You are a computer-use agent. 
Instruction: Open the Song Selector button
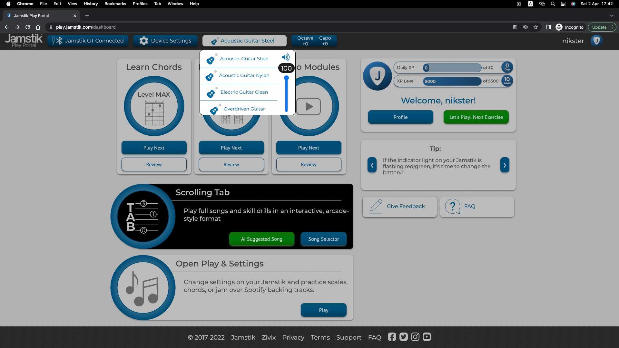coord(324,239)
